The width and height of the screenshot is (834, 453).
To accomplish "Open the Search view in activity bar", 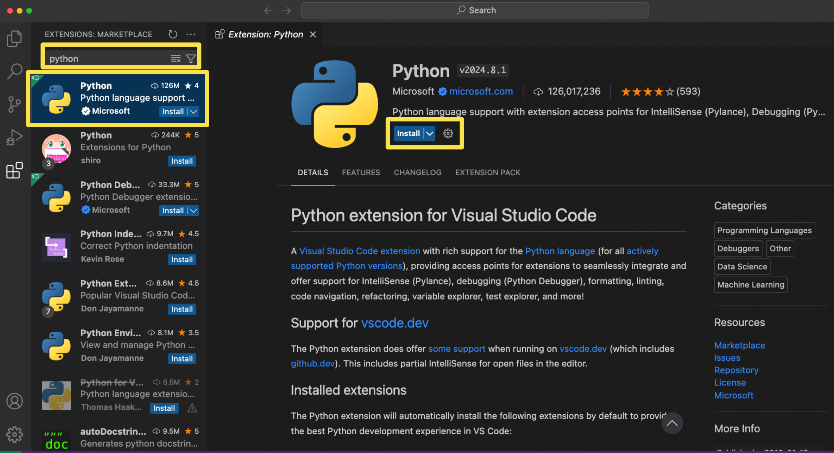I will point(14,71).
